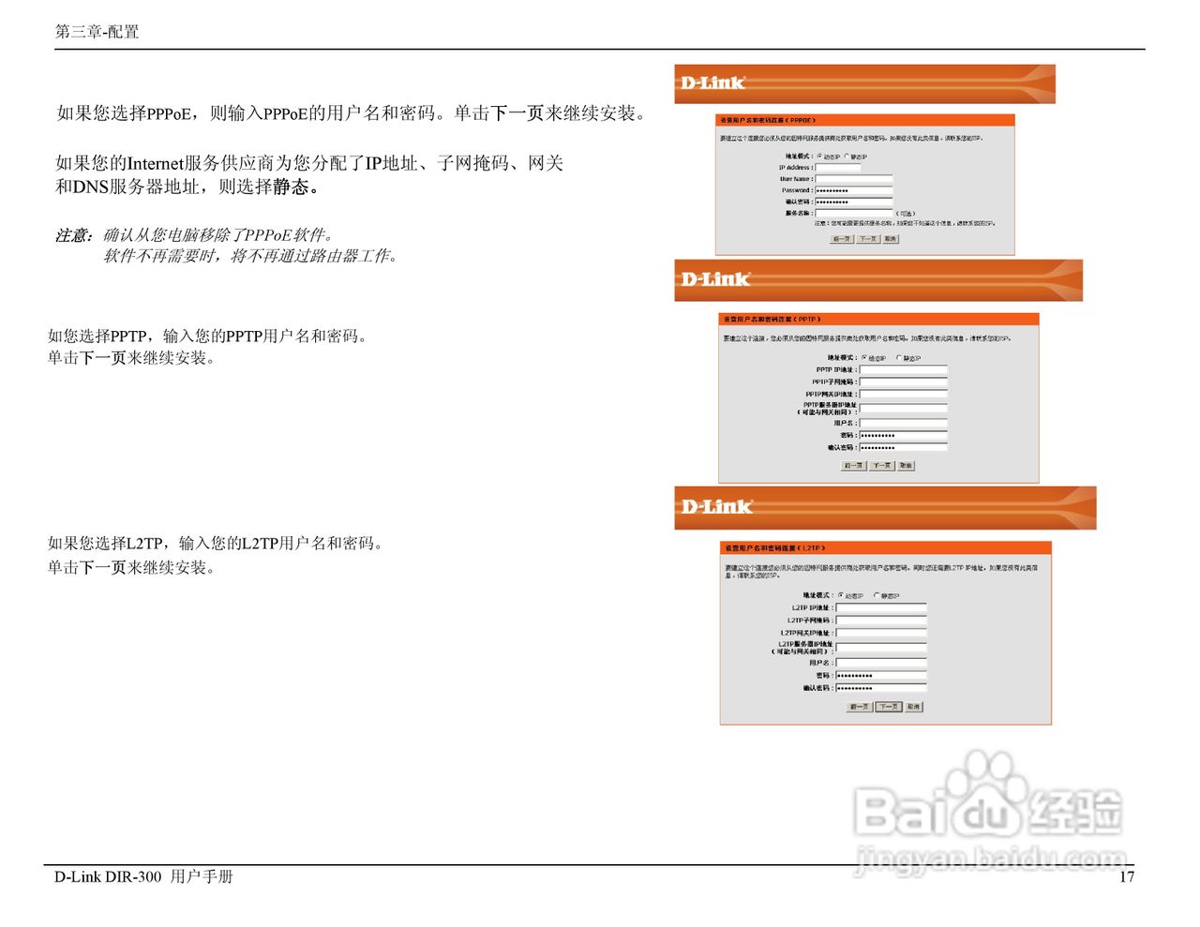The image size is (1200, 927).
Task: Click the D-Link logo above PPTP form
Action: click(x=715, y=279)
